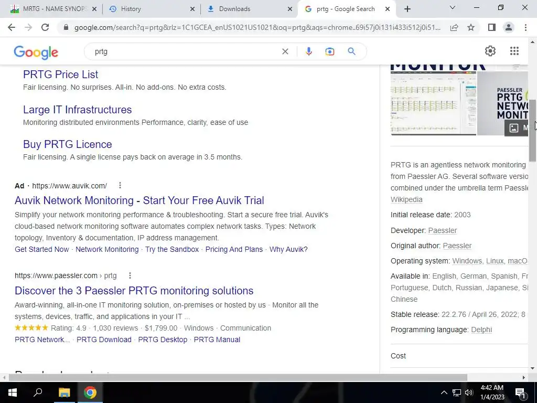This screenshot has height=403, width=537.
Task: Open the PRTG dashboard screenshot thumbnail
Action: (433, 103)
